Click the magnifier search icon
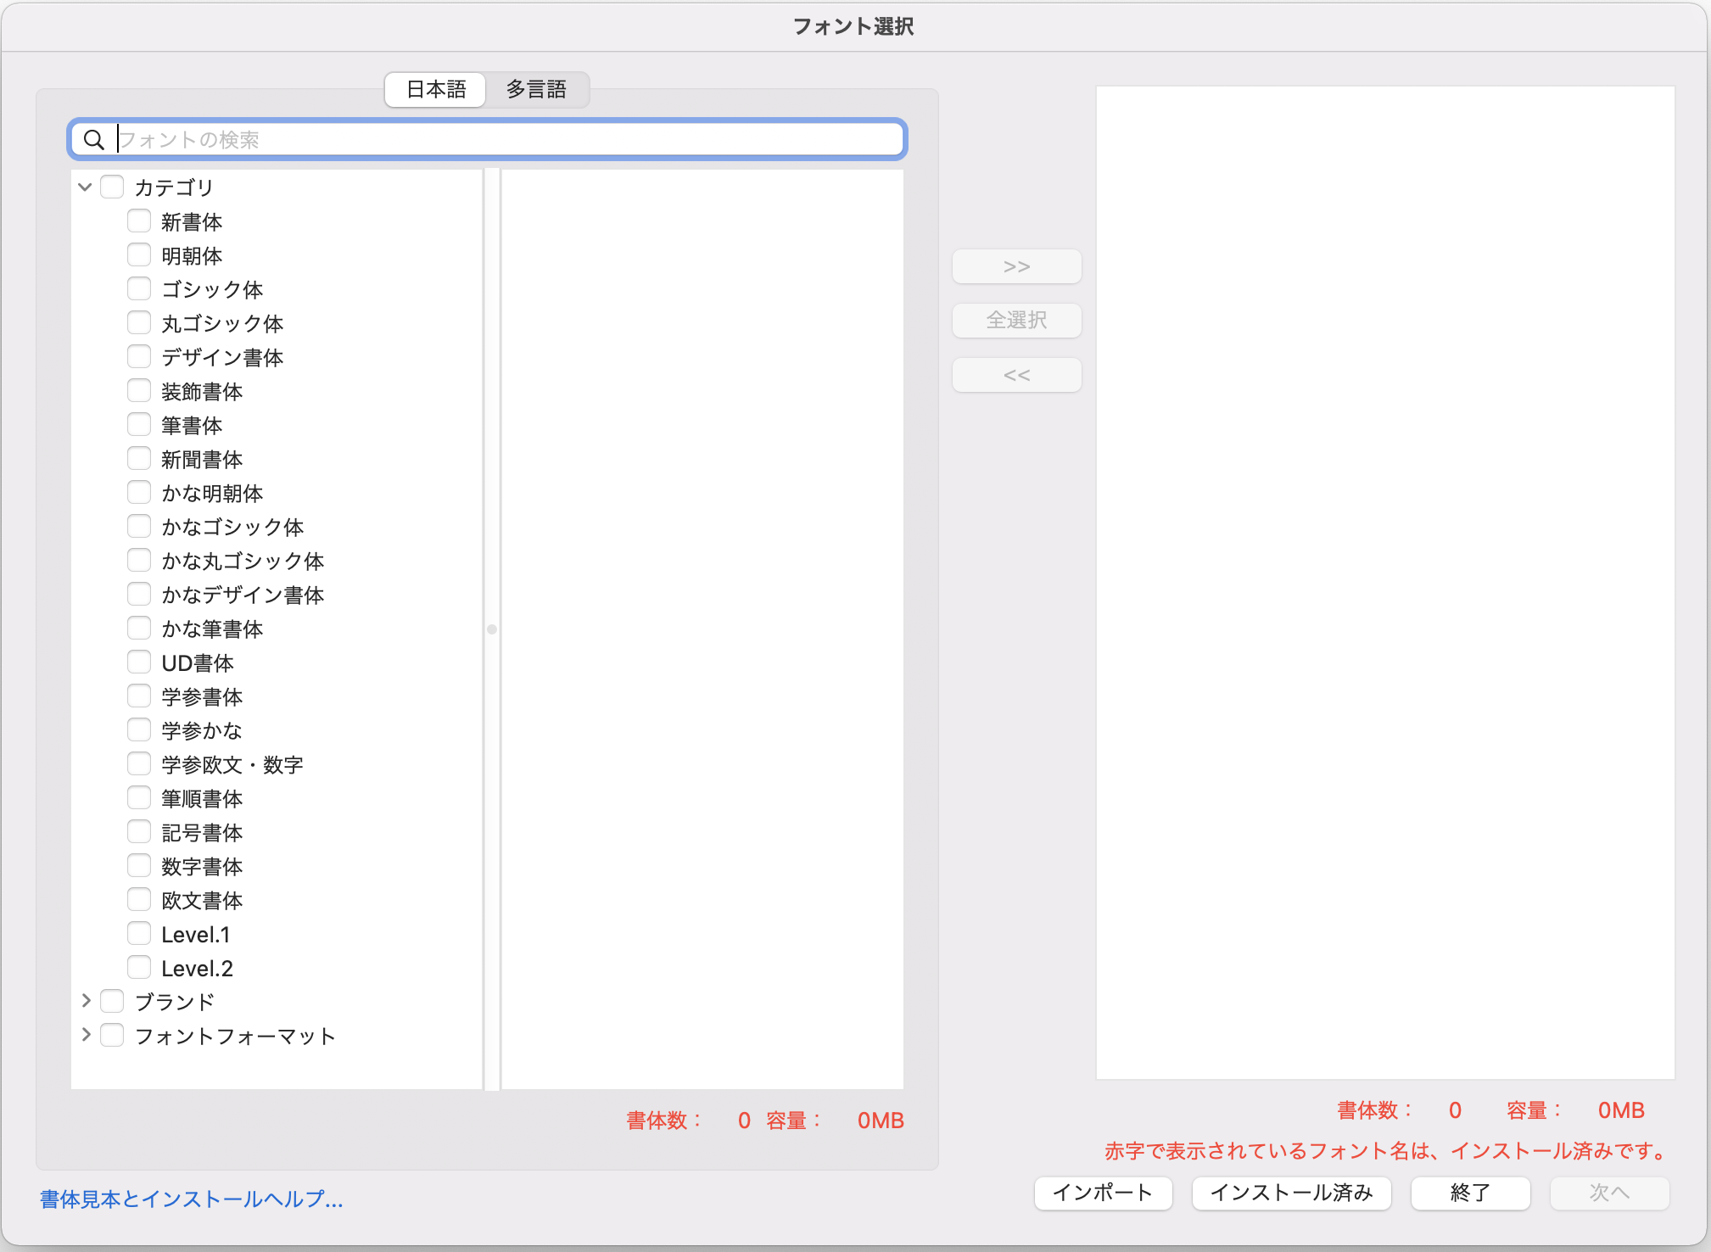 94,140
